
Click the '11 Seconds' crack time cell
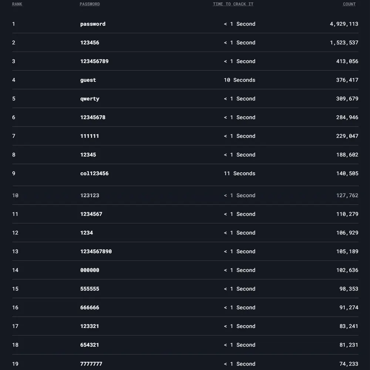(x=239, y=174)
